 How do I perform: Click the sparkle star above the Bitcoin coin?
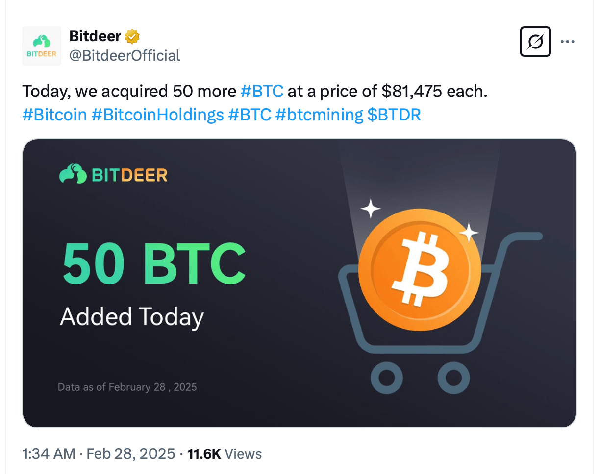point(370,208)
